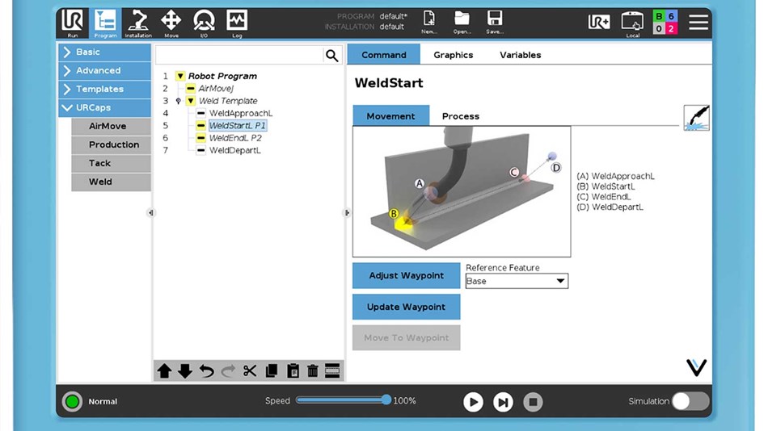Click the undo arrow icon
768x431 pixels.
207,371
